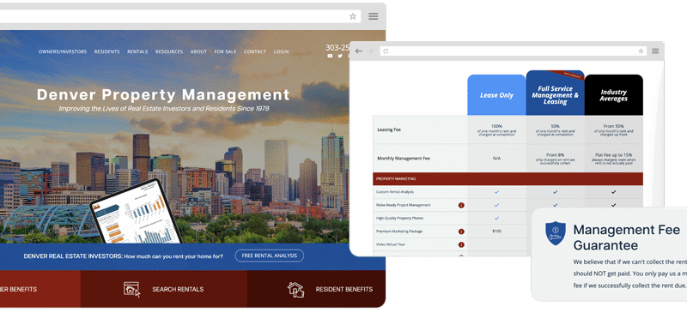687x313 pixels.
Task: Click the 100% leasing fee cell
Action: (x=496, y=130)
